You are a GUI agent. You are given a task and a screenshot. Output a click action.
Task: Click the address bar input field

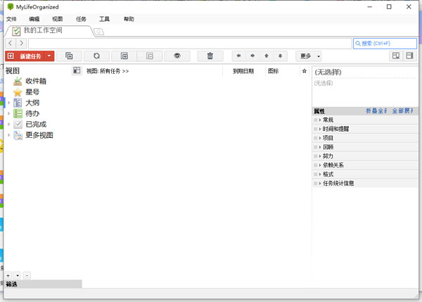click(190, 44)
